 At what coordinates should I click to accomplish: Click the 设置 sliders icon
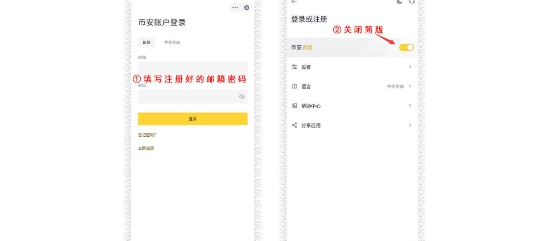(x=295, y=67)
